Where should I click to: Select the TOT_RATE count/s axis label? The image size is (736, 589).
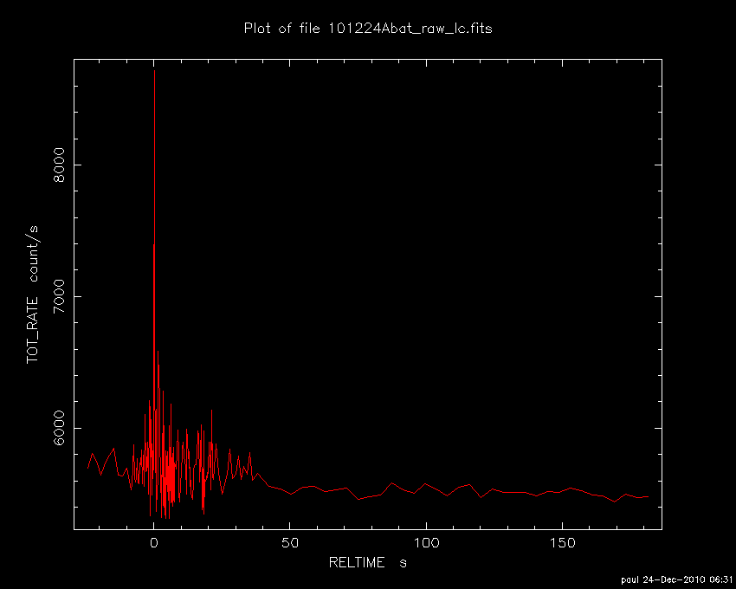click(33, 294)
